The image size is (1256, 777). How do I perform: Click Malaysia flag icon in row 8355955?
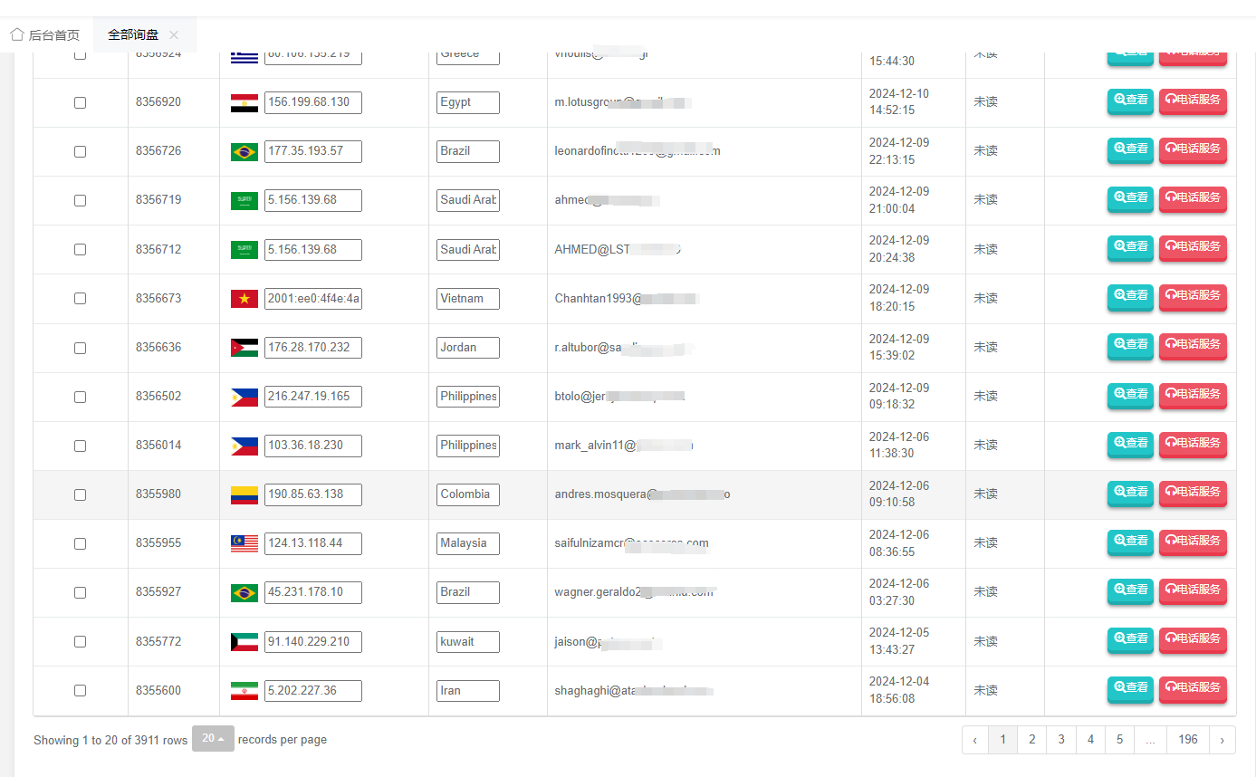coord(244,543)
